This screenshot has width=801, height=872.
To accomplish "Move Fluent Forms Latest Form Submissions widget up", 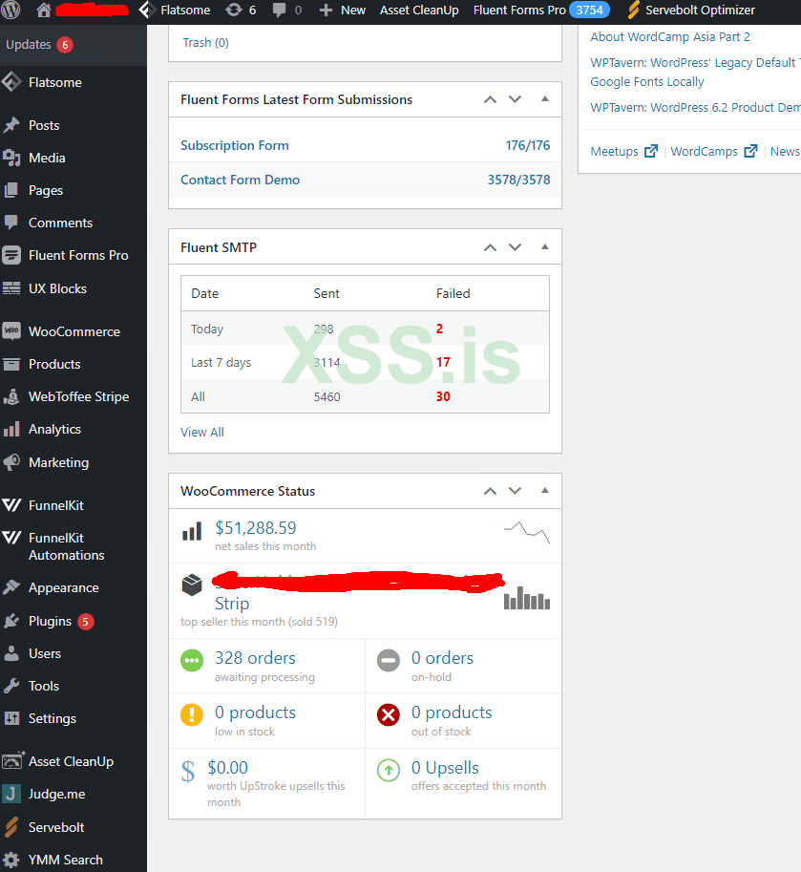I will [x=490, y=99].
